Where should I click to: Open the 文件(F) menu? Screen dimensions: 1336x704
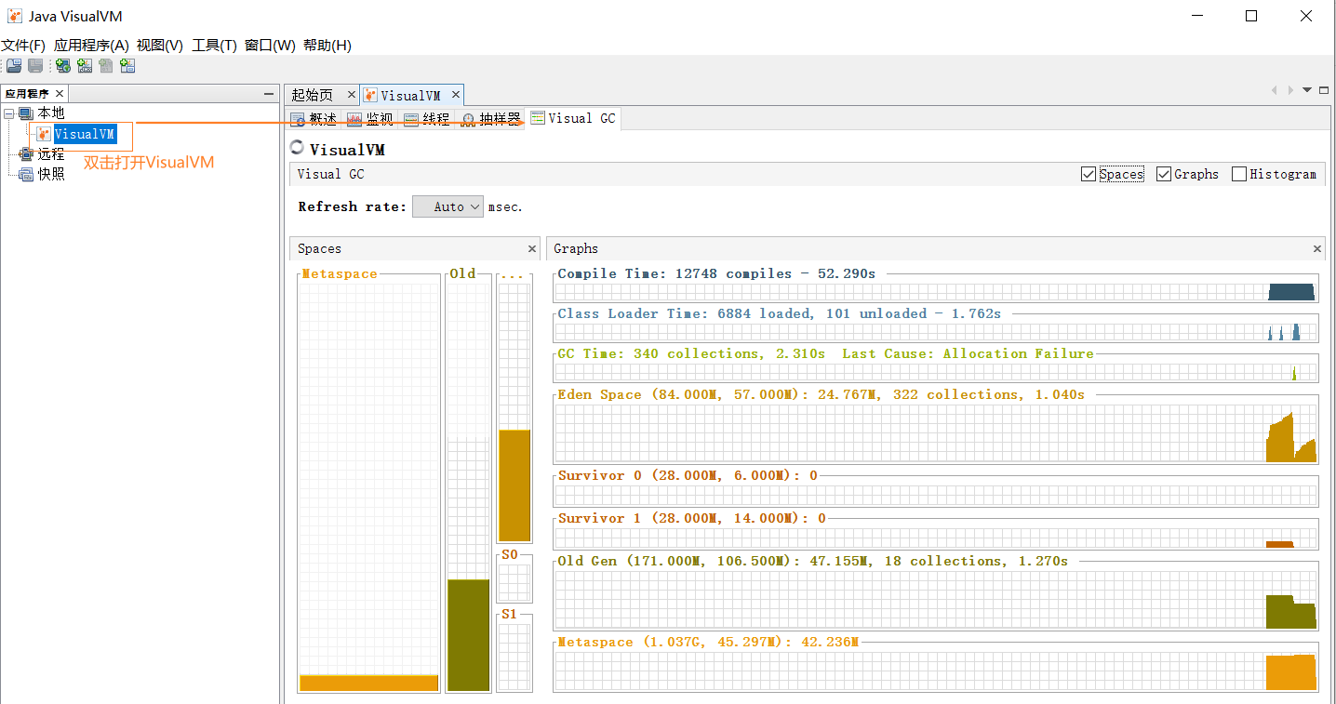(x=23, y=46)
